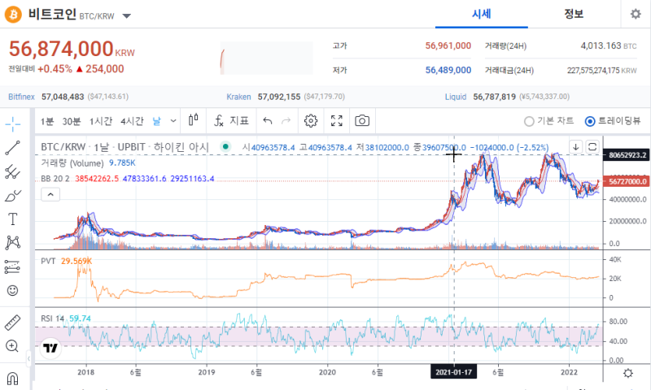Switch to the 시세 tab
This screenshot has width=651, height=390.
482,14
